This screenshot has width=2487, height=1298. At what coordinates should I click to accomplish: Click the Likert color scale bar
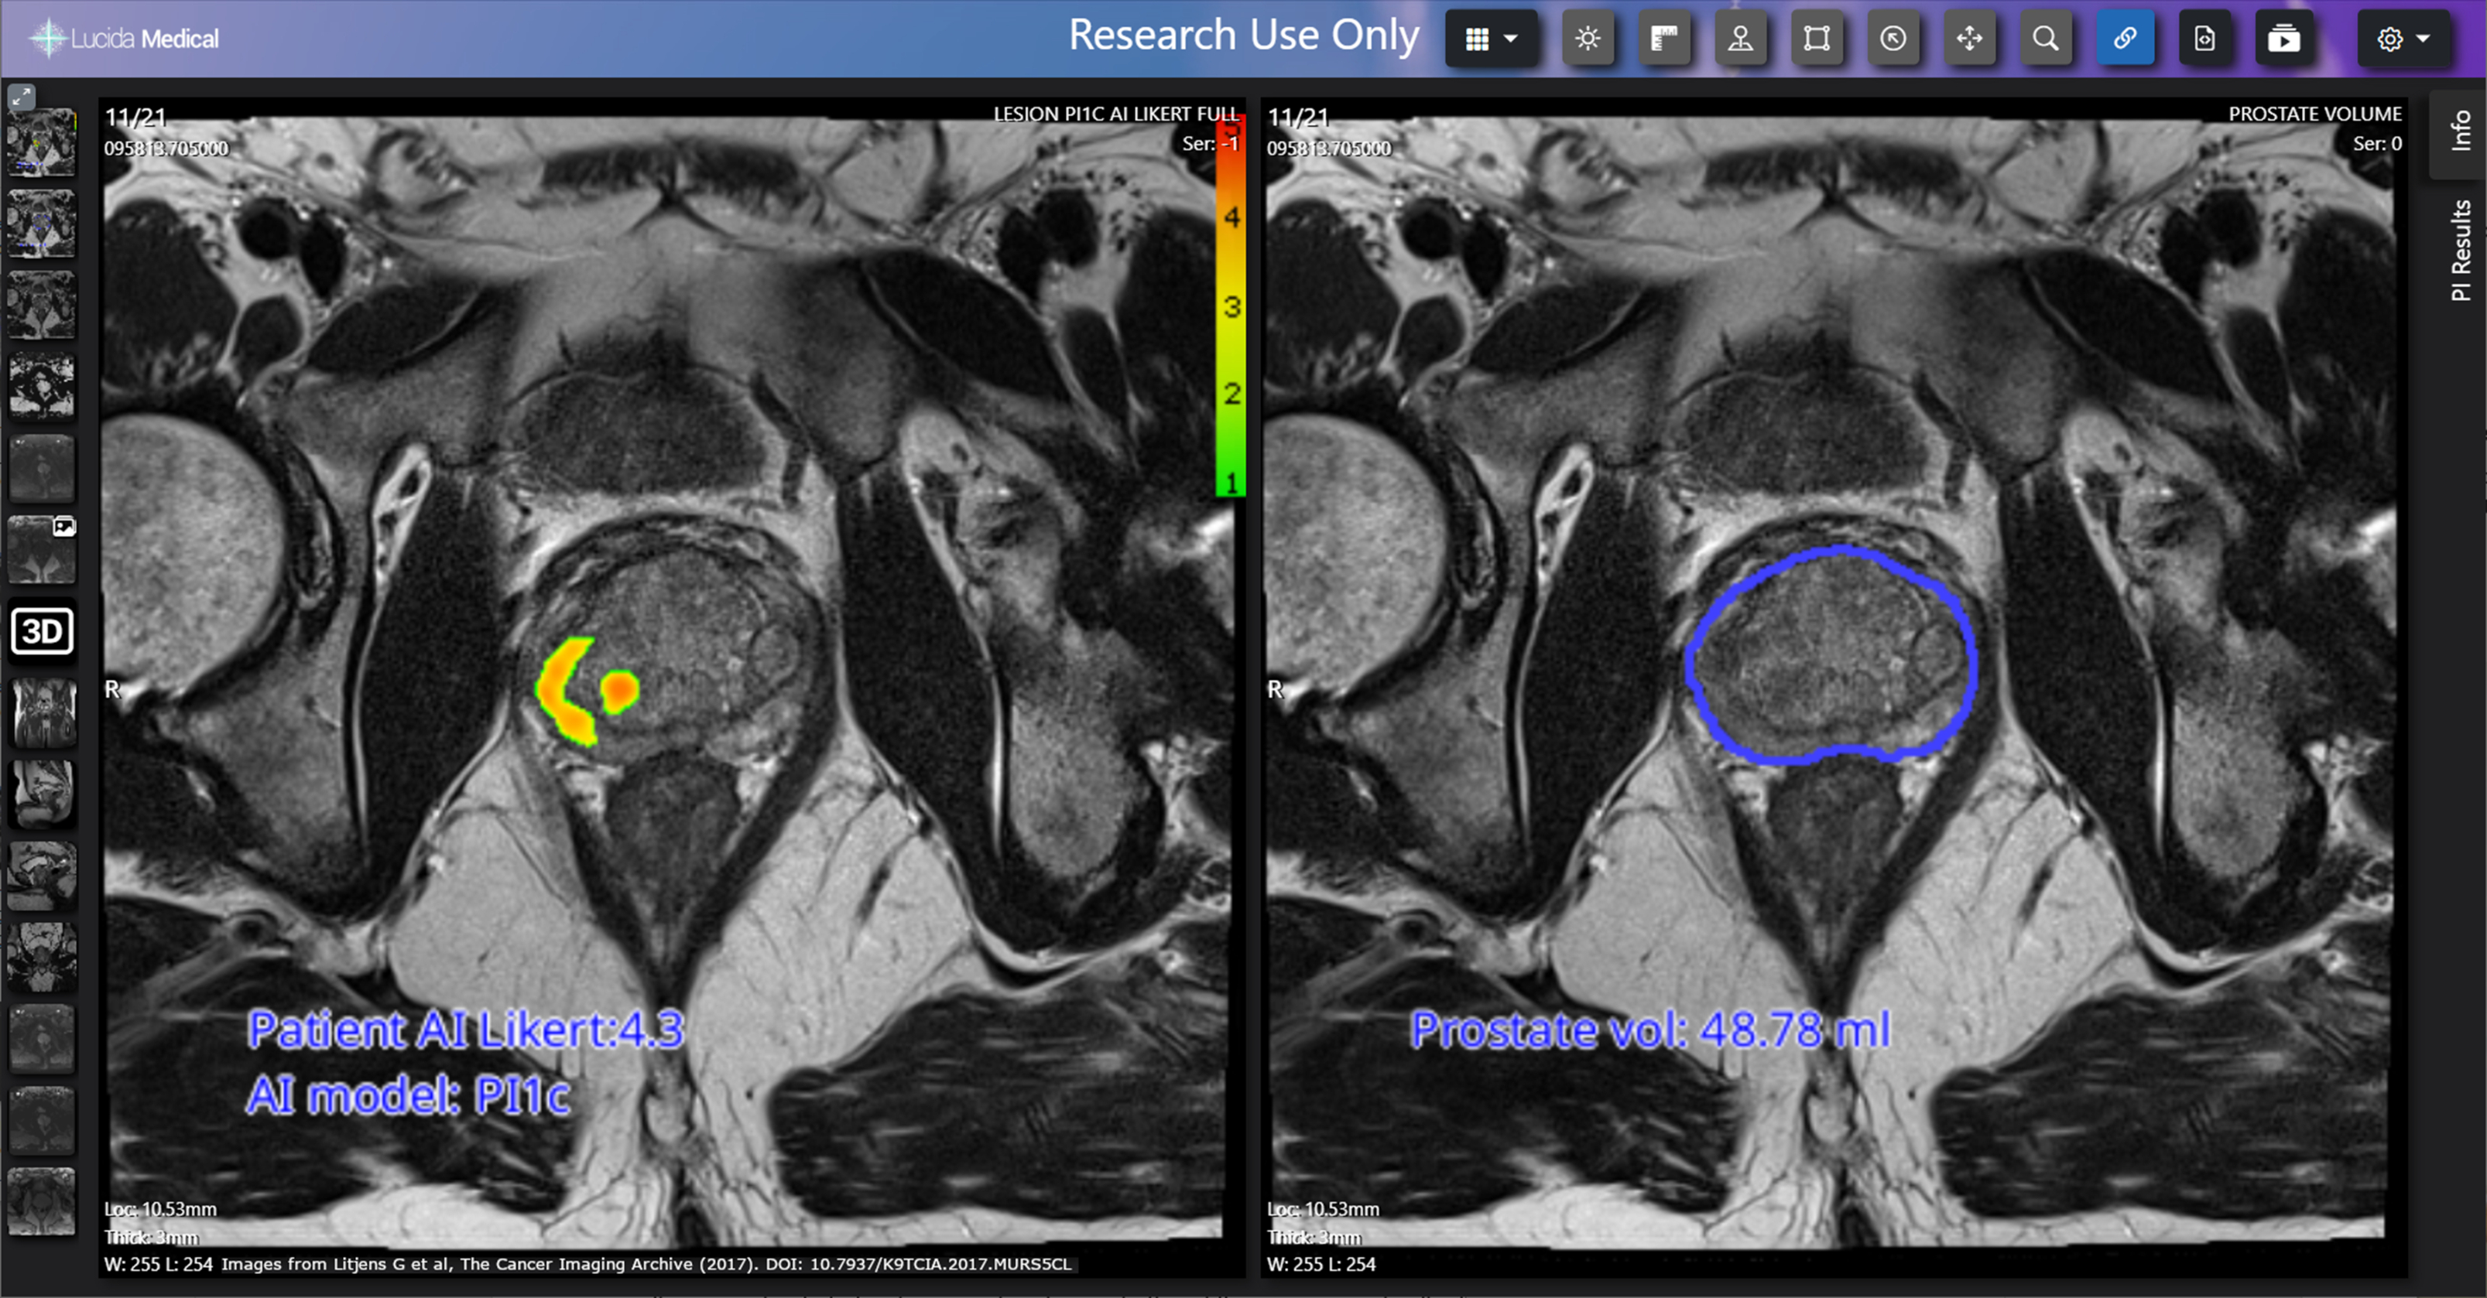(1232, 309)
